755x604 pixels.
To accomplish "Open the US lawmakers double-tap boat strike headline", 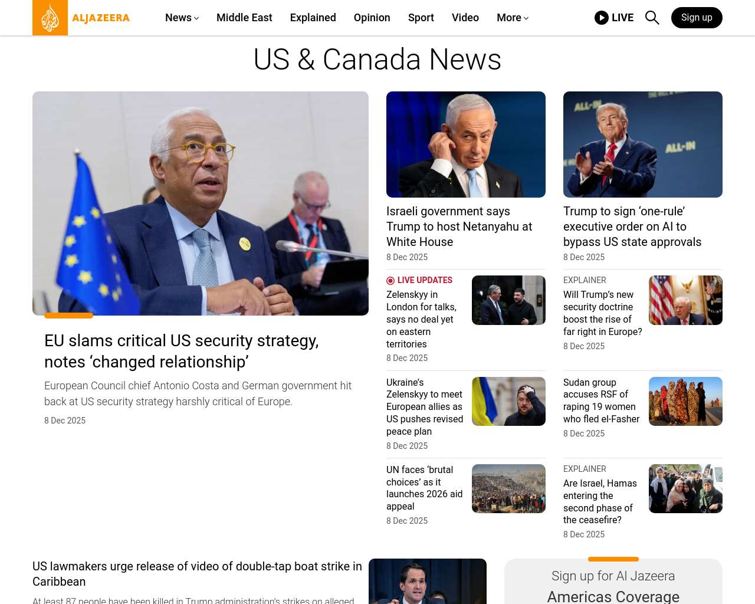I will point(197,574).
